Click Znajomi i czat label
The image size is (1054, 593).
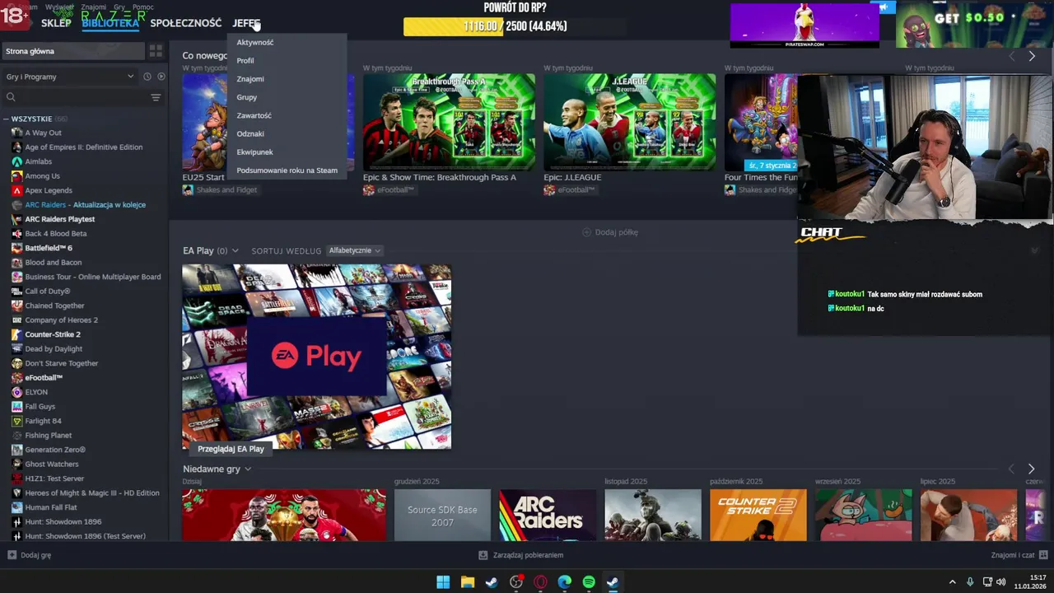[1013, 555]
